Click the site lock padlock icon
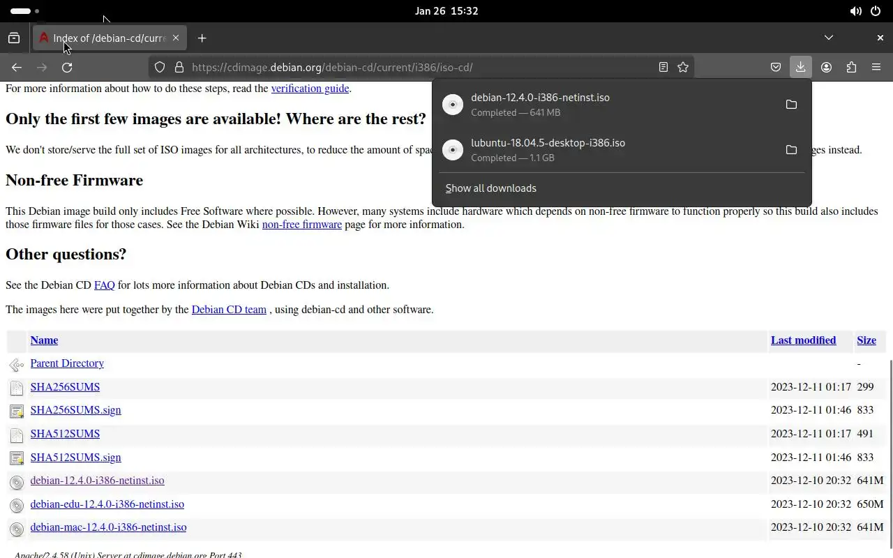893x558 pixels. (179, 67)
